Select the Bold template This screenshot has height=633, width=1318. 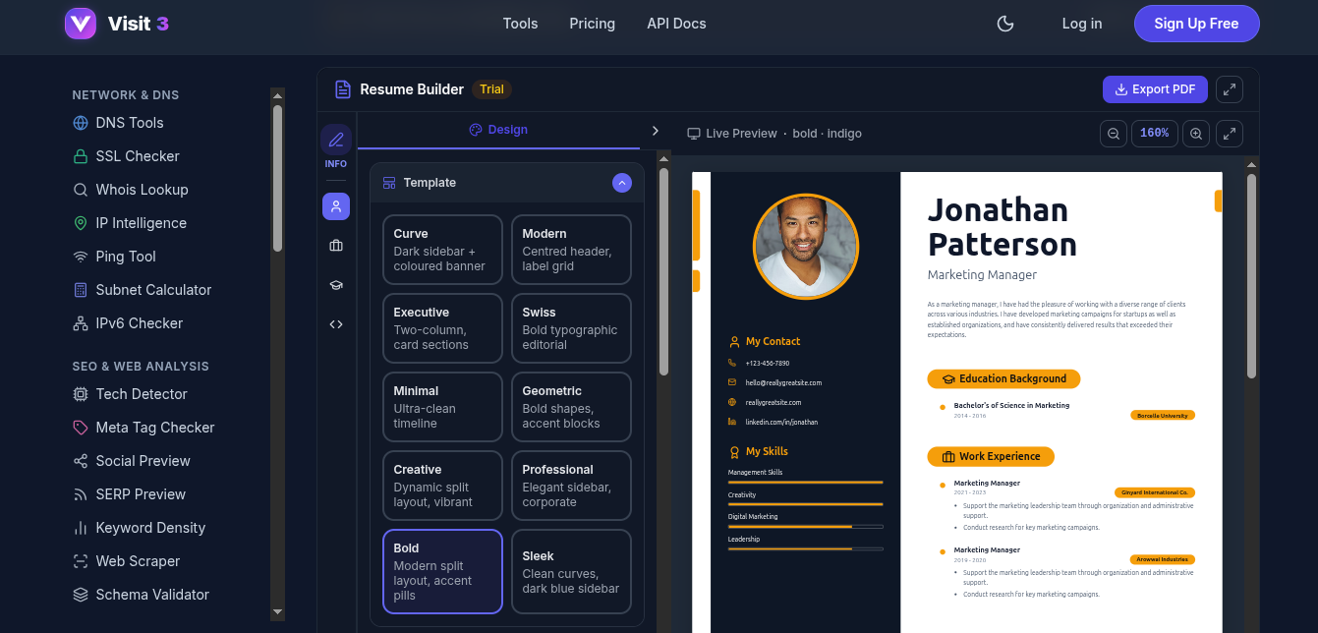point(442,572)
